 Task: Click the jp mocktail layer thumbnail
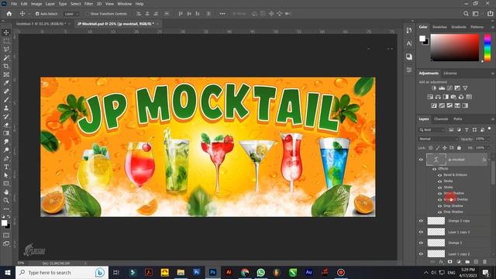point(436,160)
